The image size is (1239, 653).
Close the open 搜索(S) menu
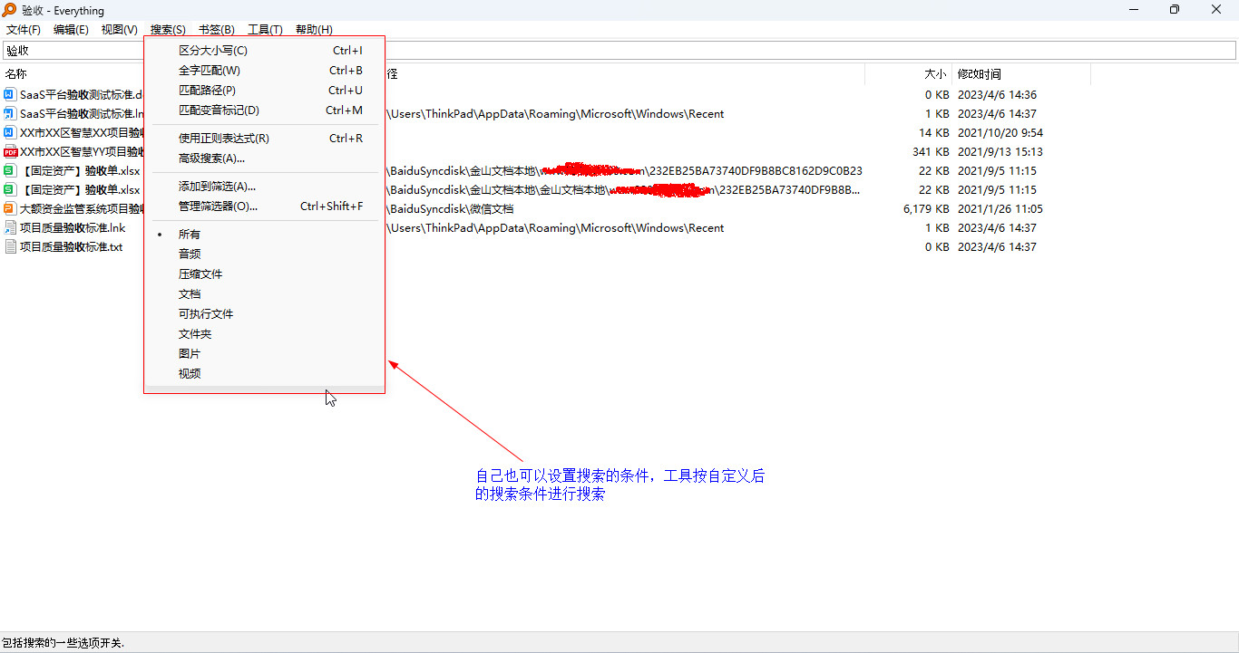(168, 30)
